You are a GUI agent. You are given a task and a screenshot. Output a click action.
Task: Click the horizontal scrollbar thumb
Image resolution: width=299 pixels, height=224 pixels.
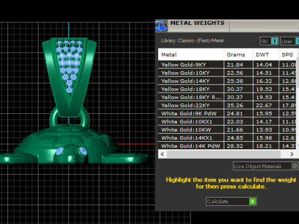point(224,154)
